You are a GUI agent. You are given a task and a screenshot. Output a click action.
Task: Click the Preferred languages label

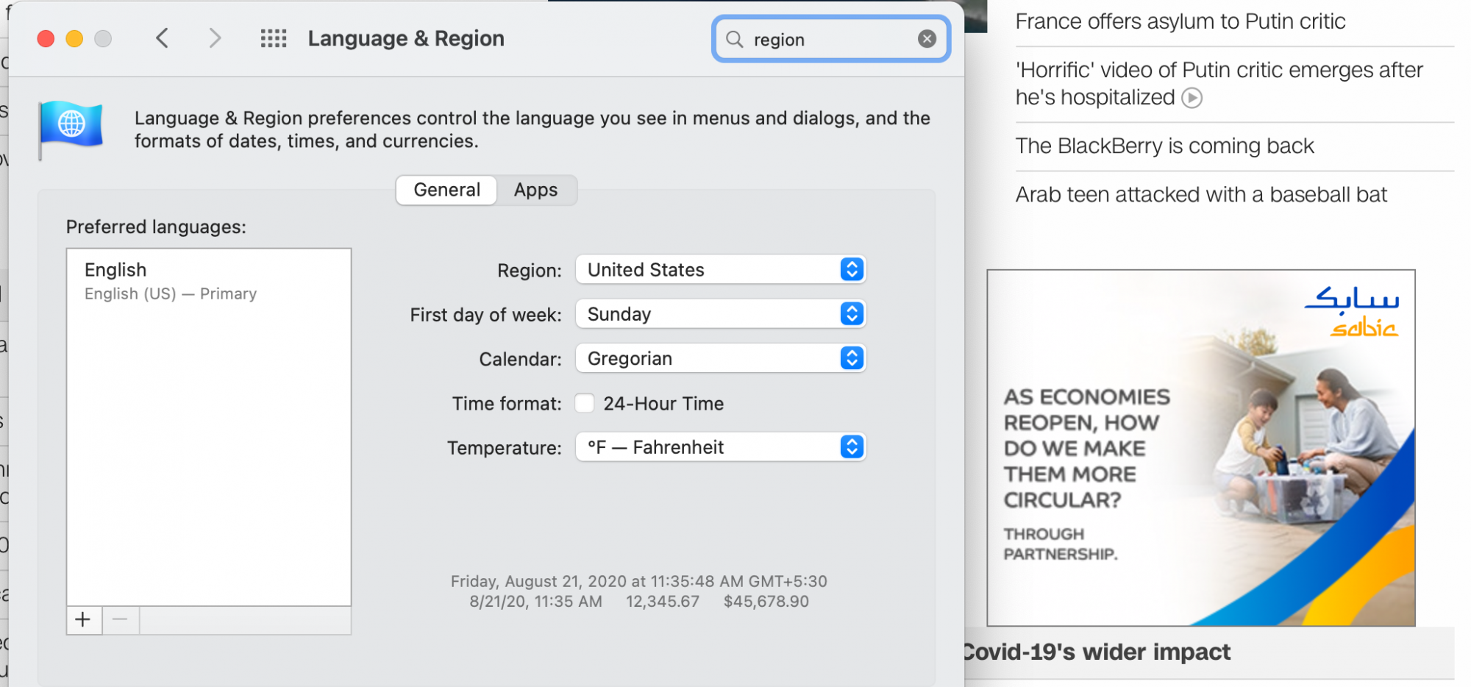pos(156,227)
